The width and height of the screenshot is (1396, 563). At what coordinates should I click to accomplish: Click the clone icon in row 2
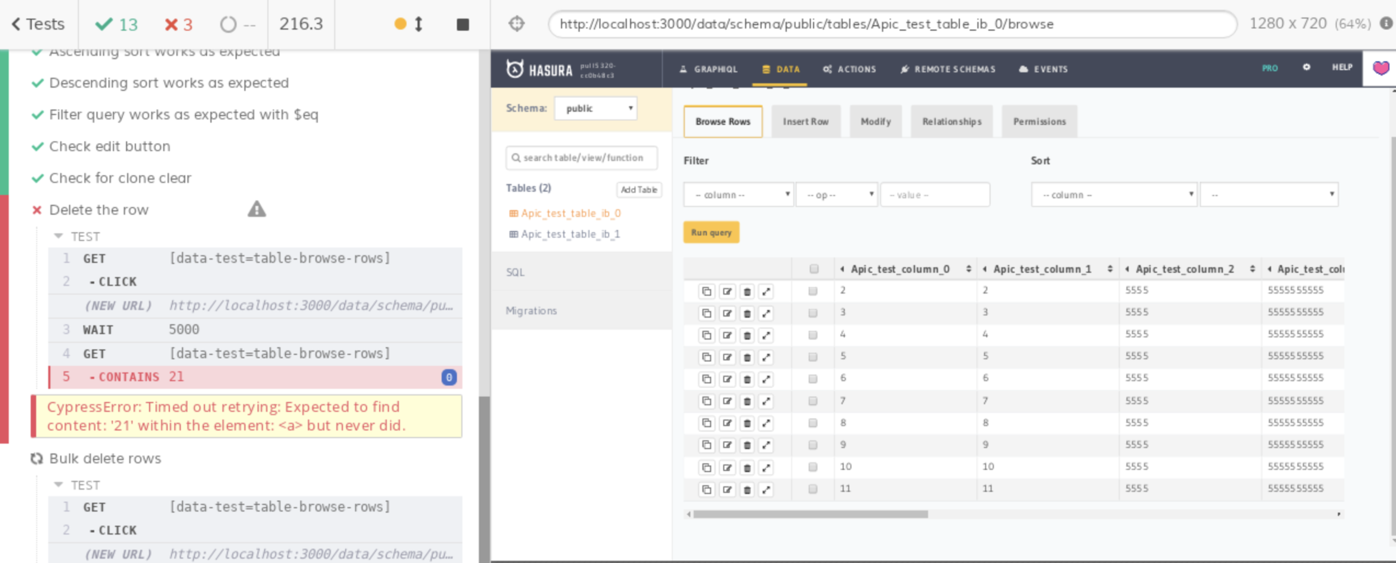click(706, 291)
